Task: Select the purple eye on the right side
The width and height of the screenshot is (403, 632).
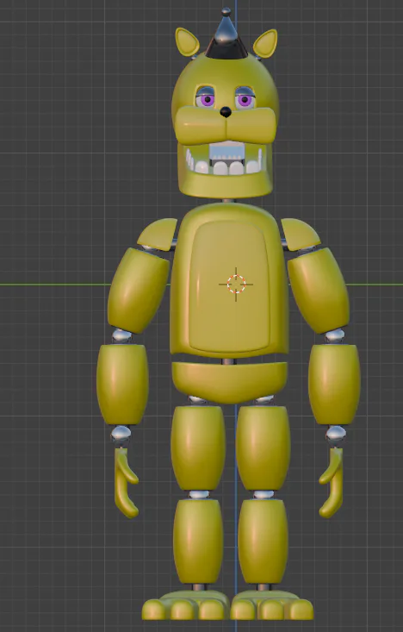Action: tap(244, 99)
